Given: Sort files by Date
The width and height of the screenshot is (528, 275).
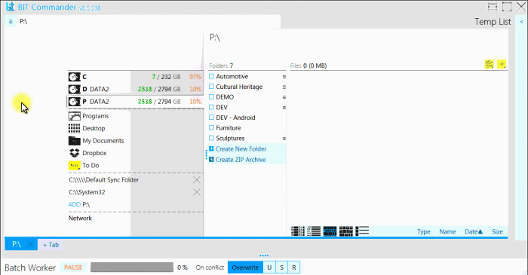Looking at the screenshot, I should (x=474, y=231).
